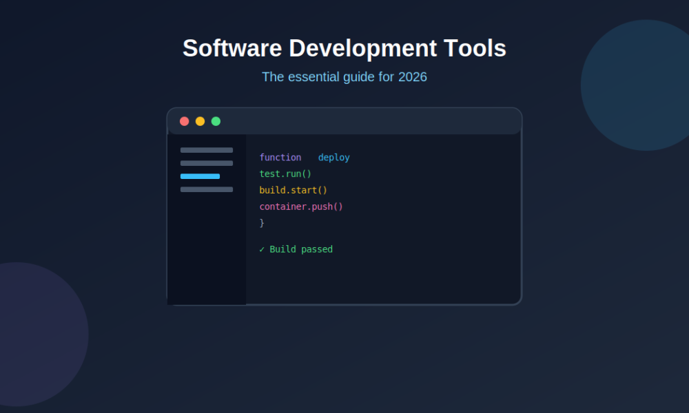Click the green maximize dot in code window

[x=216, y=121]
